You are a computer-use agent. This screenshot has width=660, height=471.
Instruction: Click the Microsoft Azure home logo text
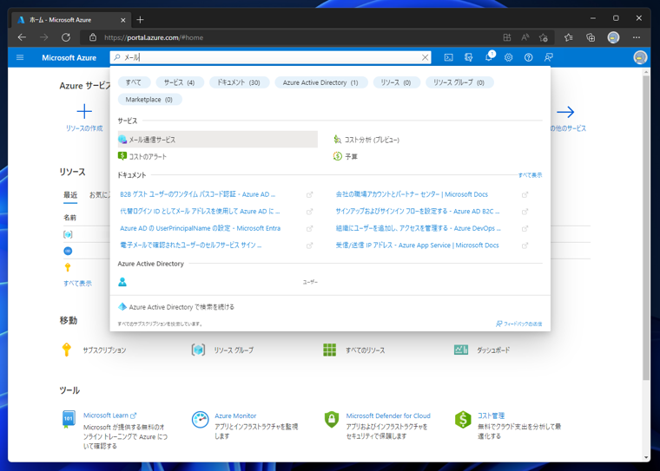tap(69, 57)
